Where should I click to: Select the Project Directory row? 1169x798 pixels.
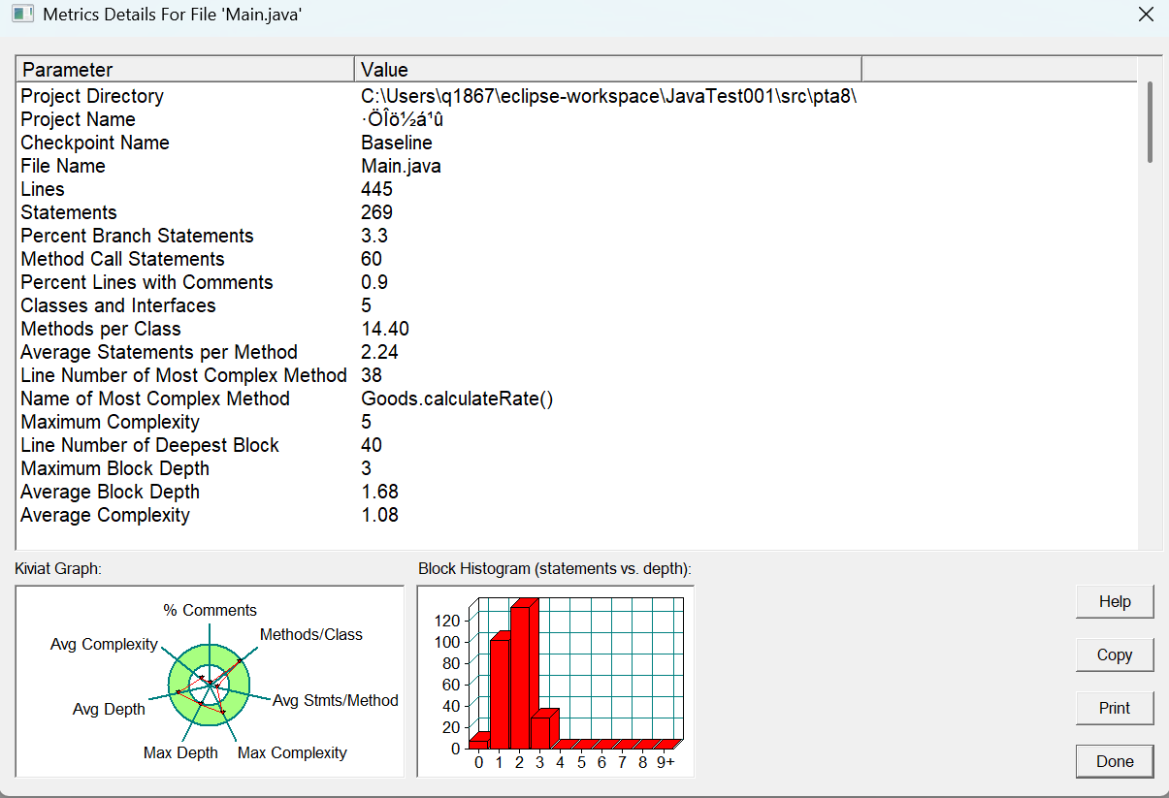[x=577, y=96]
